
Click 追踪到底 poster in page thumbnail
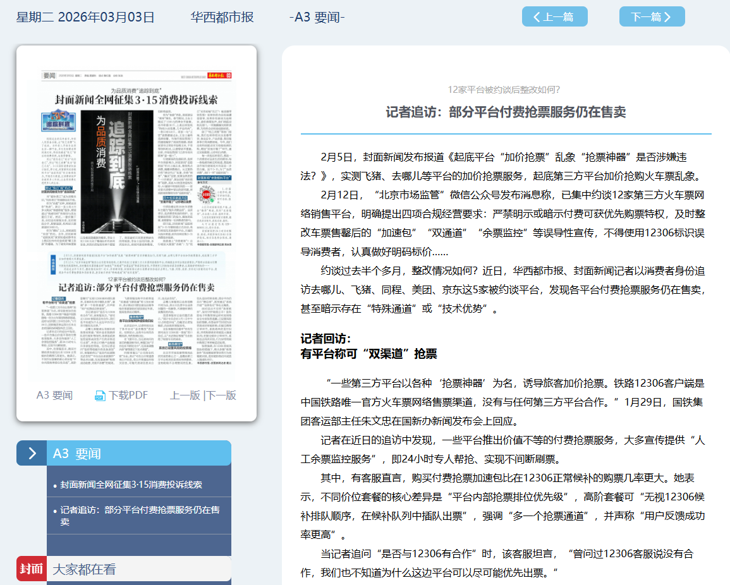click(x=117, y=172)
